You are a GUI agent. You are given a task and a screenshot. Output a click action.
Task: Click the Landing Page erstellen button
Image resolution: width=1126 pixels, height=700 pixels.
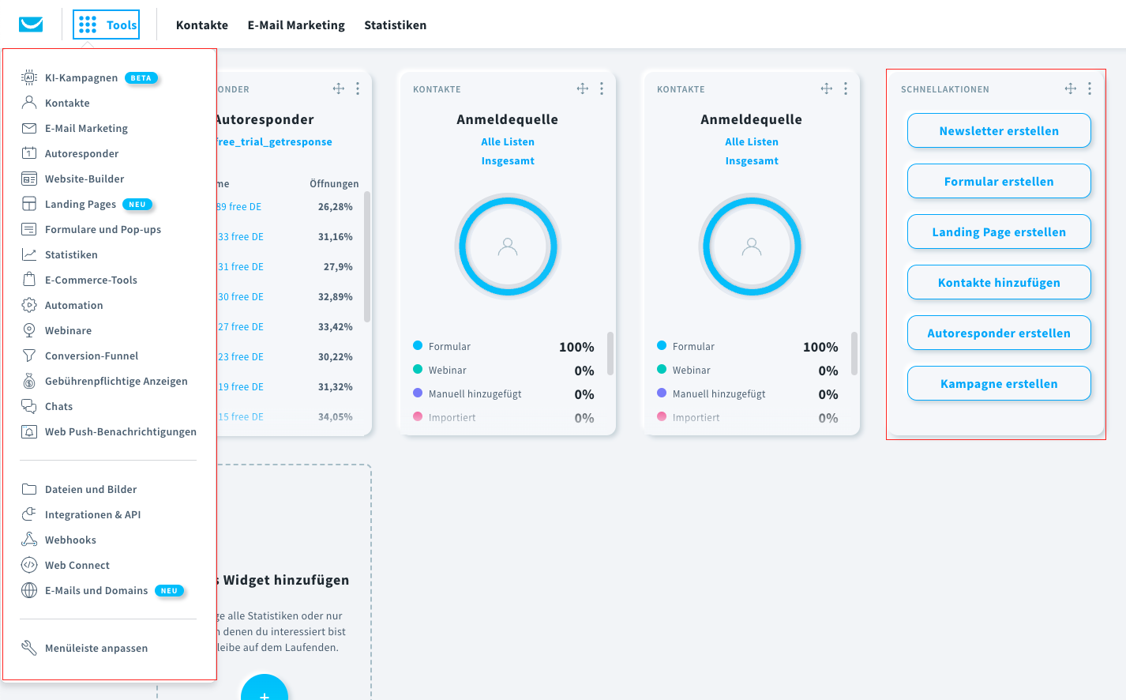[x=999, y=232]
